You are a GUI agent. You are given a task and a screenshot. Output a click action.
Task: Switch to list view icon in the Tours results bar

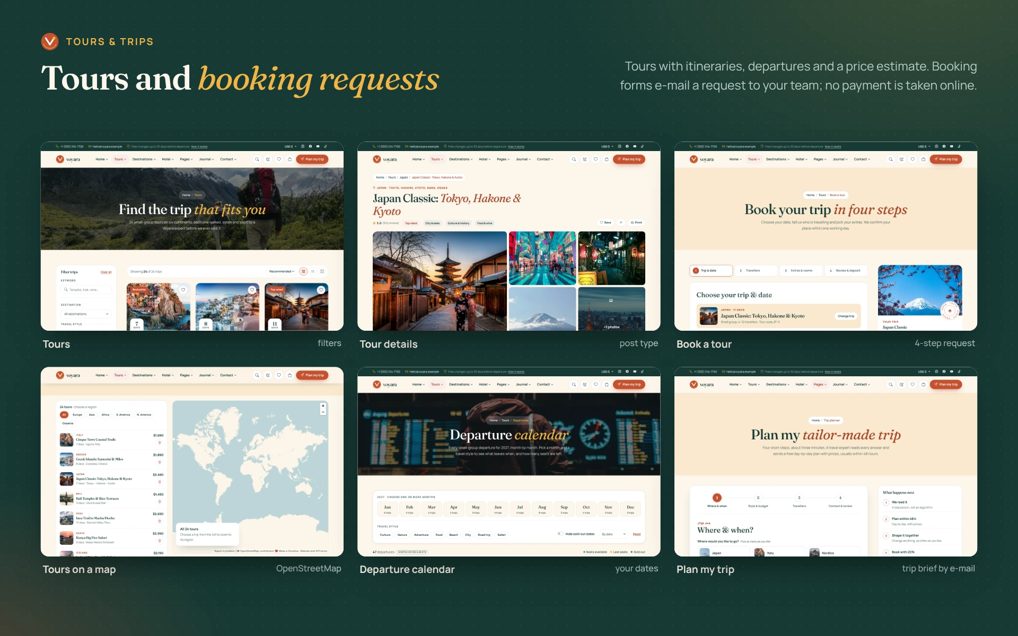pos(313,271)
